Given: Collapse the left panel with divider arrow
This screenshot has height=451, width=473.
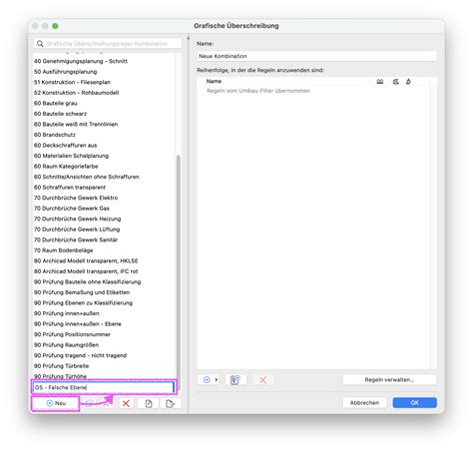Looking at the screenshot, I should [188, 38].
